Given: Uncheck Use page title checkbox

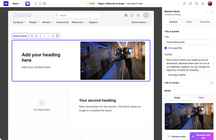Looking at the screenshot, I should (x=166, y=48).
